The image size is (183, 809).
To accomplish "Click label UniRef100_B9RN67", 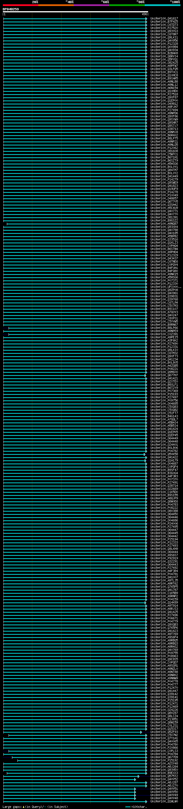I will 164,325.
